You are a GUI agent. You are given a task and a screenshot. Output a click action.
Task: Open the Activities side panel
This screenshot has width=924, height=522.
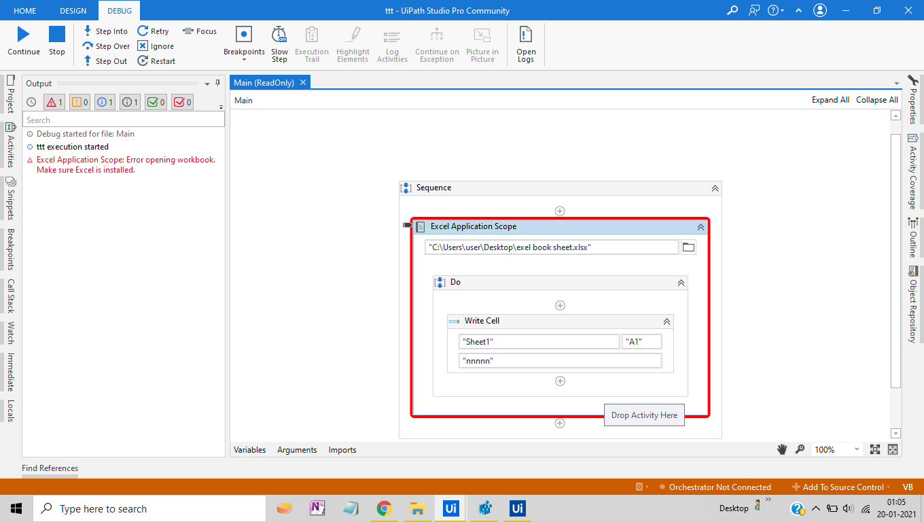pos(10,145)
